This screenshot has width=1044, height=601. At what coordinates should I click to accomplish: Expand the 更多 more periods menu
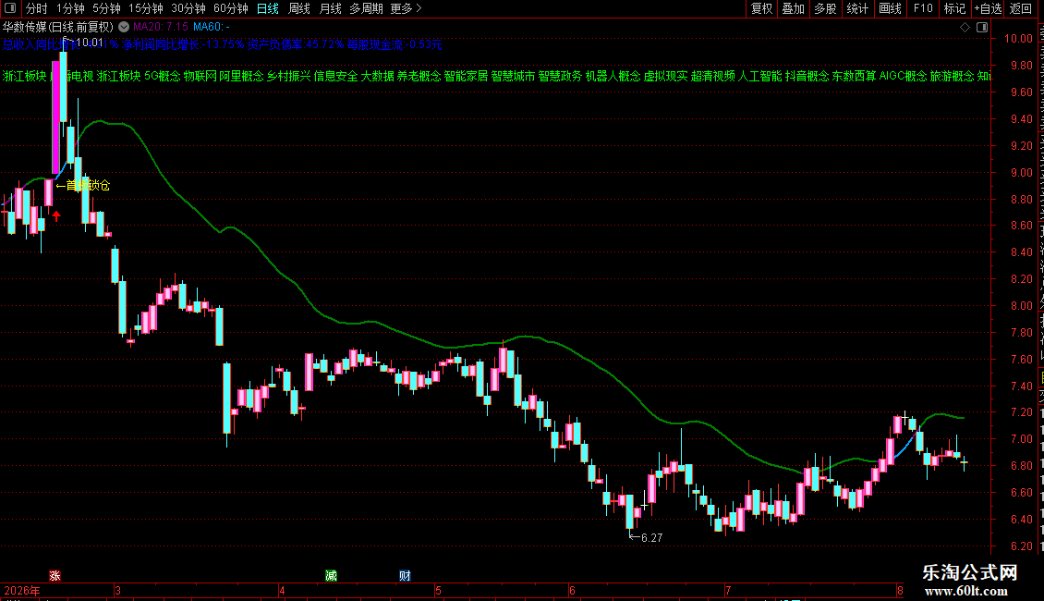[406, 8]
